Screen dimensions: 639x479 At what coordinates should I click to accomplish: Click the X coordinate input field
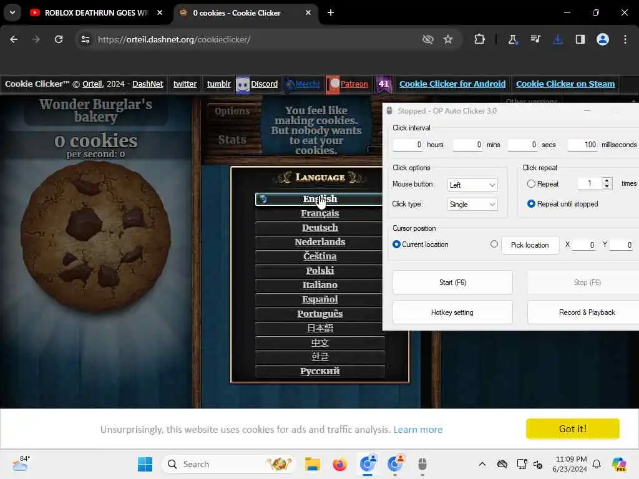583,244
